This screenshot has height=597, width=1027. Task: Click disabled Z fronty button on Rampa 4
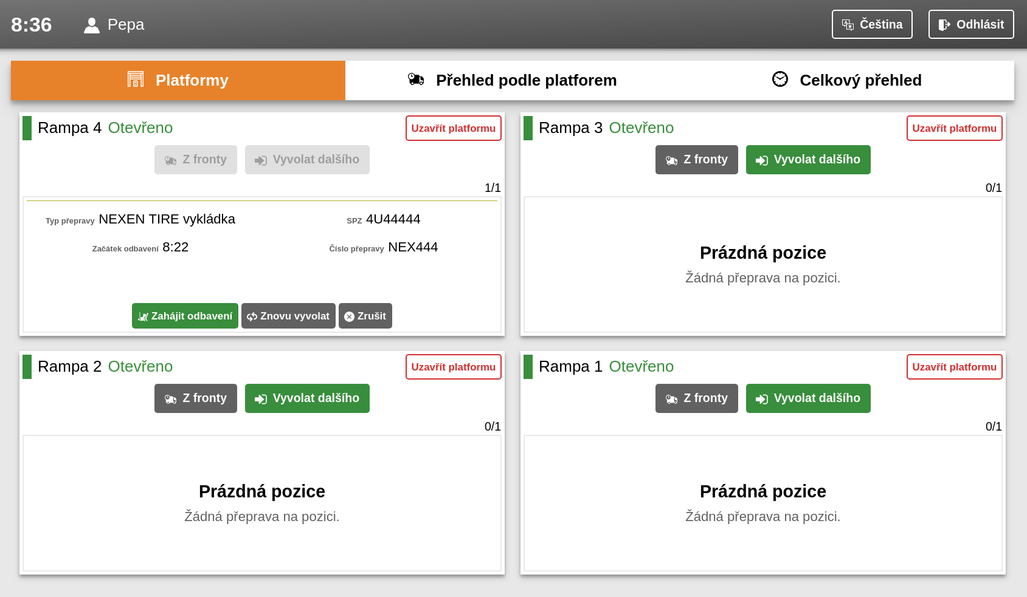(x=196, y=160)
